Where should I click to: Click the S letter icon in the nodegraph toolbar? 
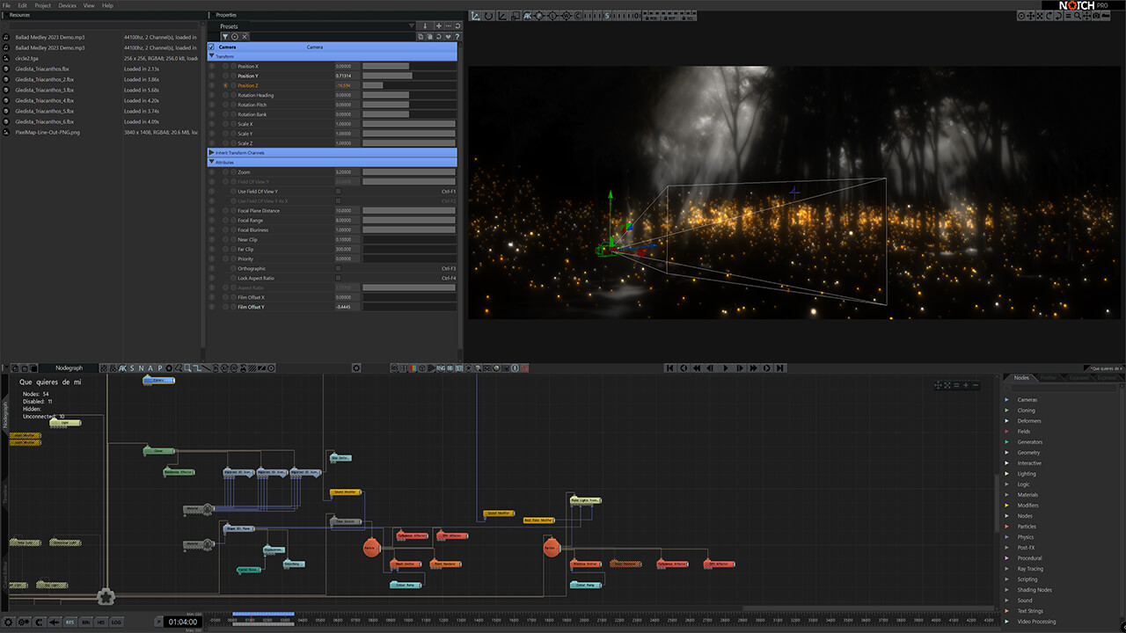132,368
